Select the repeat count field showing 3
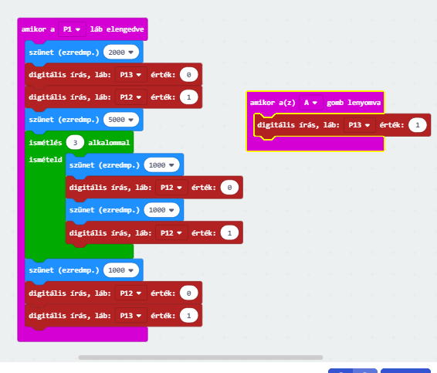 pyautogui.click(x=75, y=142)
